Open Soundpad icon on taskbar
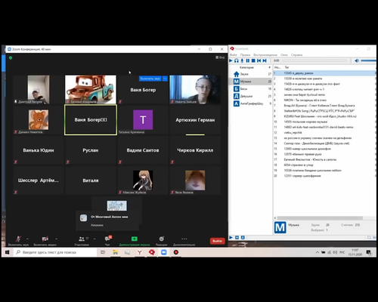 tap(151, 252)
